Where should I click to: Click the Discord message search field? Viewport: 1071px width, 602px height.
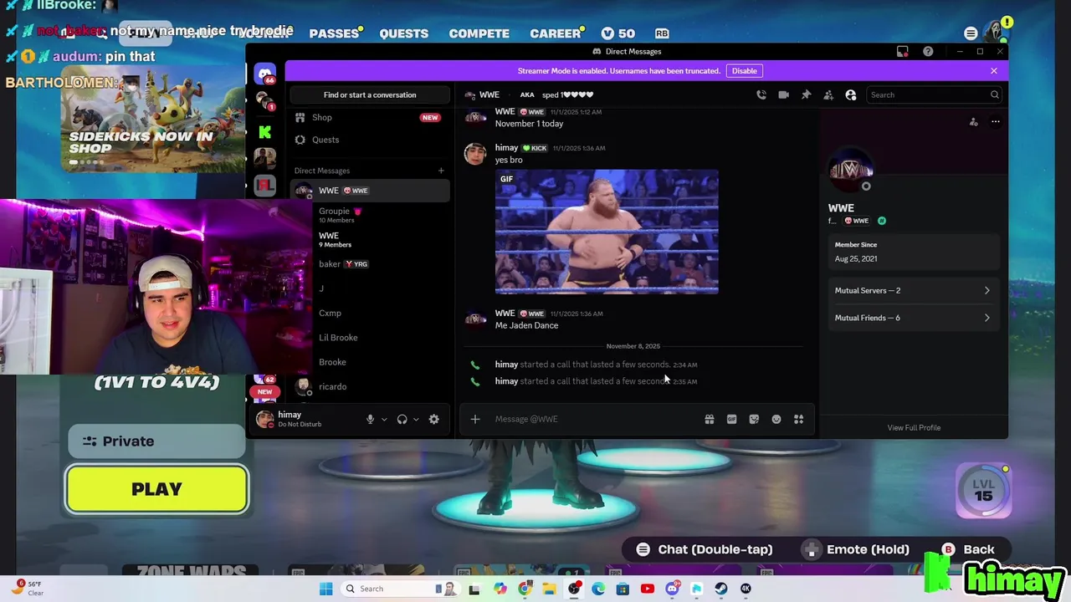tap(934, 94)
